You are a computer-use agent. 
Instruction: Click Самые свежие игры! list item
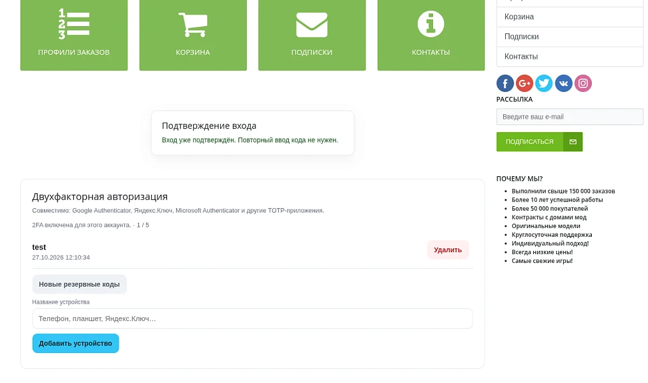[542, 260]
